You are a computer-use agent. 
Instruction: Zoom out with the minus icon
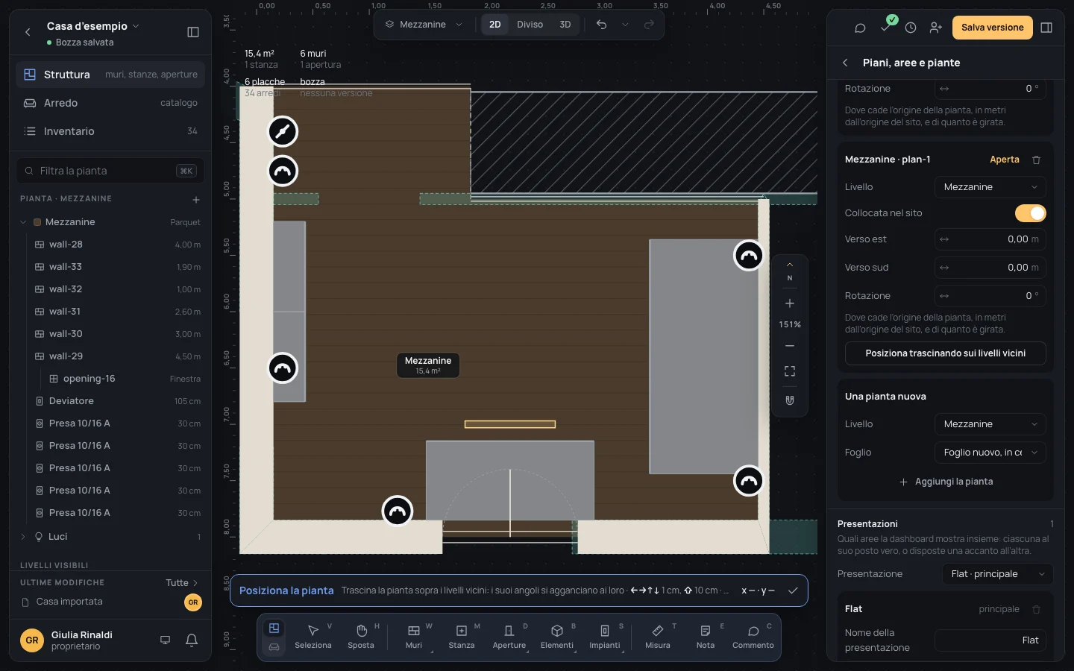790,346
